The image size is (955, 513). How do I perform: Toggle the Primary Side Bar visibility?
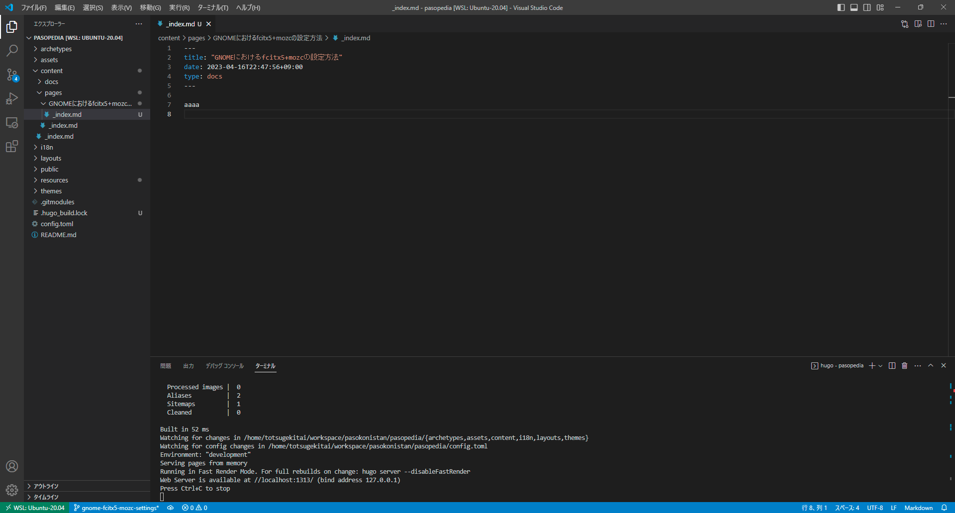point(841,7)
